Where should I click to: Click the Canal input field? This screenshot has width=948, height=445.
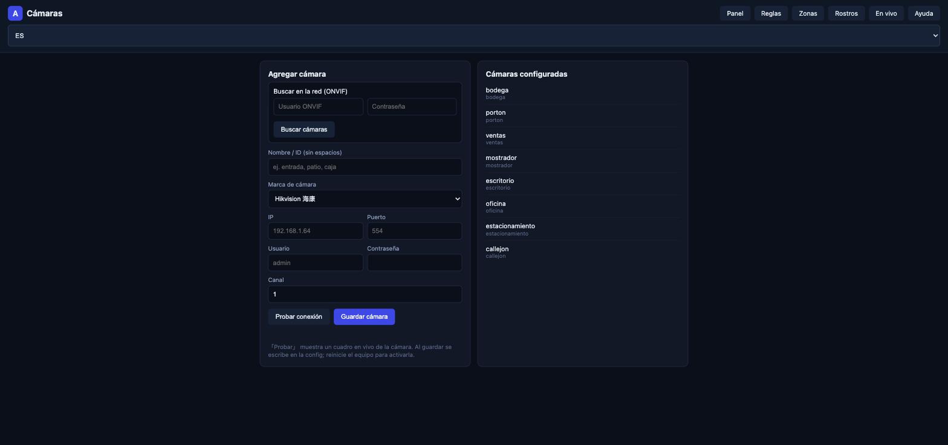tap(365, 294)
